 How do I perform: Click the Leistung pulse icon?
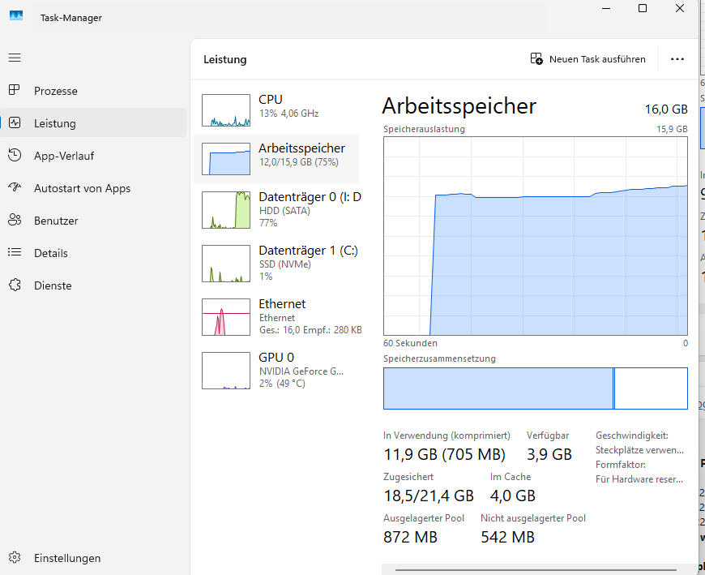click(15, 122)
